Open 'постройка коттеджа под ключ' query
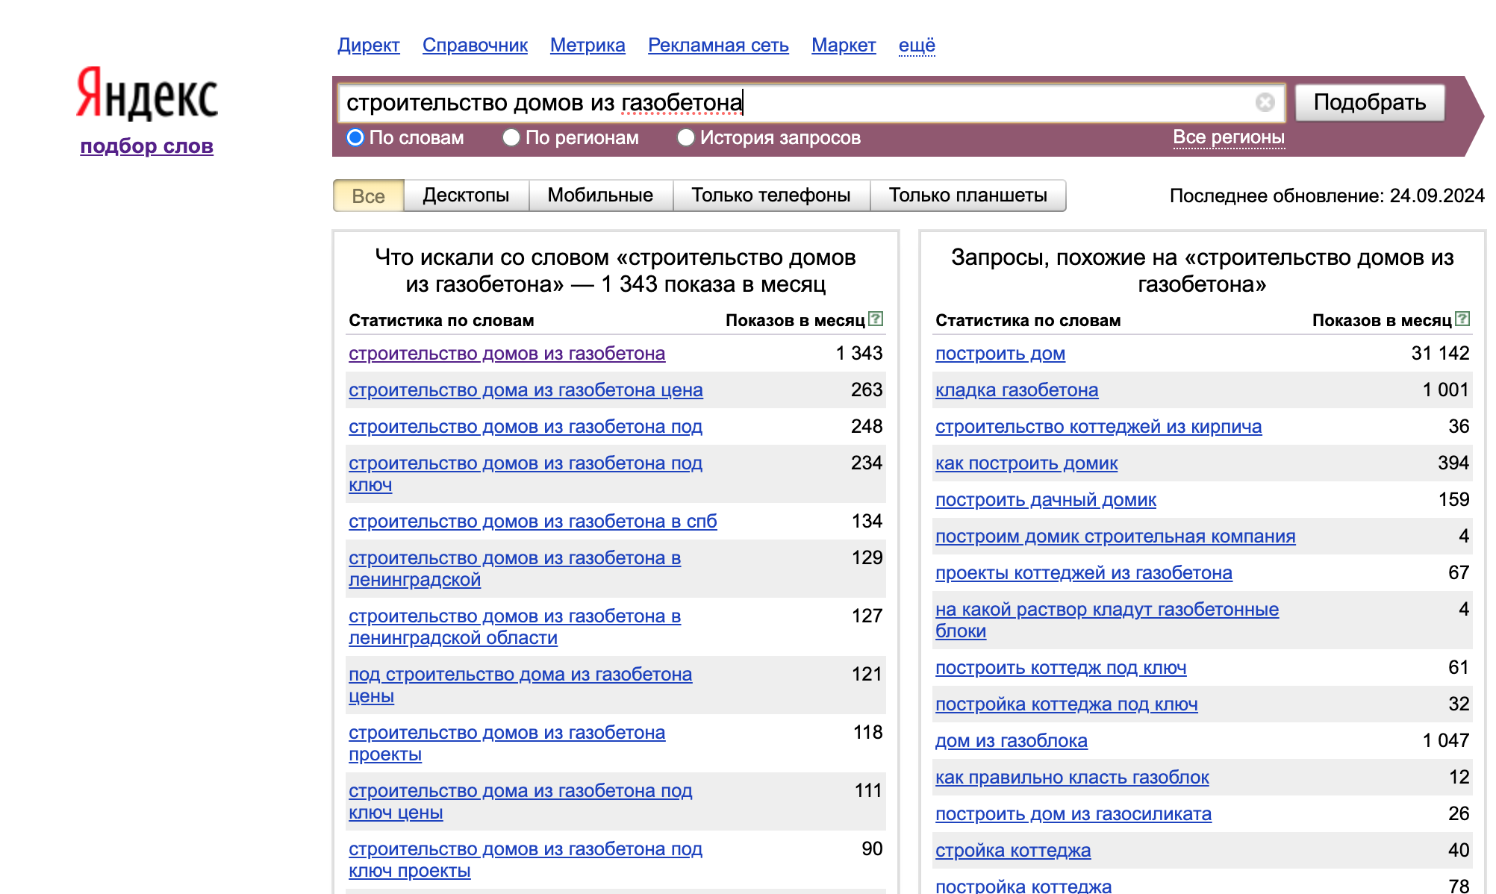The image size is (1496, 894). 1067,704
